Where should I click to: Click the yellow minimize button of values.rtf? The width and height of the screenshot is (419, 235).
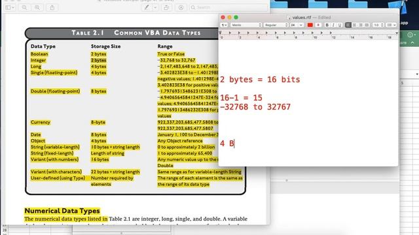coord(230,18)
